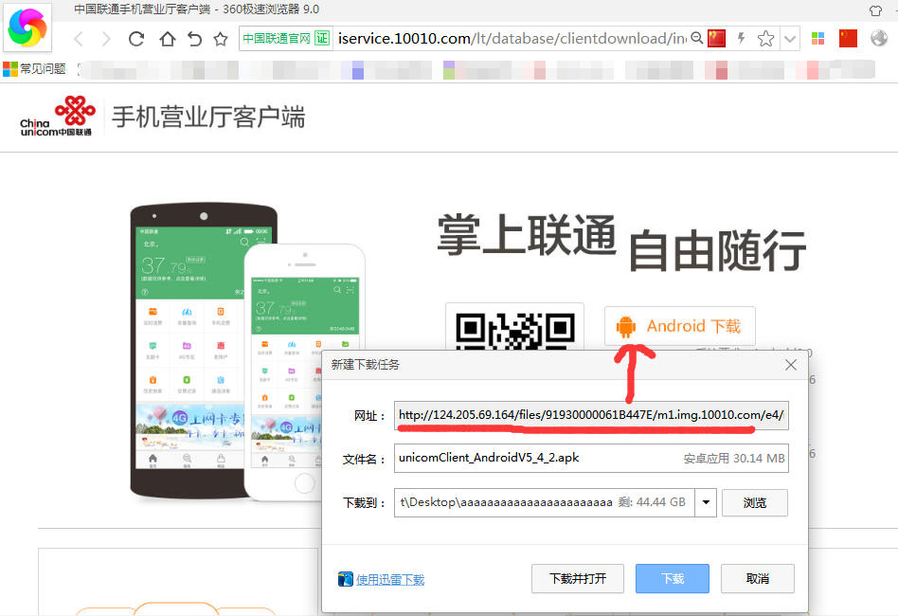
Task: Expand the download path dropdown arrow
Action: [706, 502]
